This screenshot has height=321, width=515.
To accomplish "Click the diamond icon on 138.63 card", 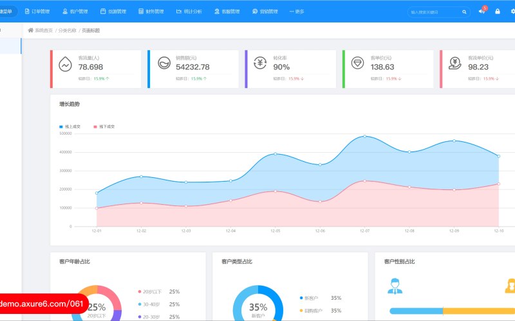I will 358,63.
